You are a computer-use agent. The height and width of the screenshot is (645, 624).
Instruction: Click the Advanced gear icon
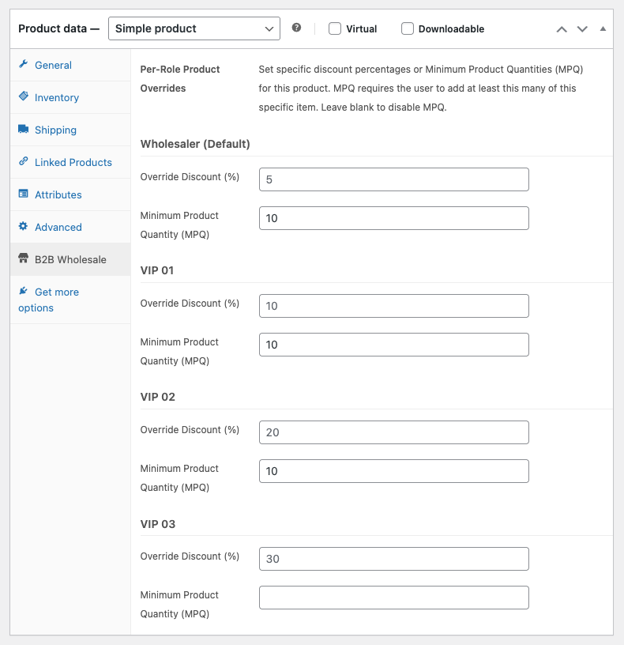point(24,227)
